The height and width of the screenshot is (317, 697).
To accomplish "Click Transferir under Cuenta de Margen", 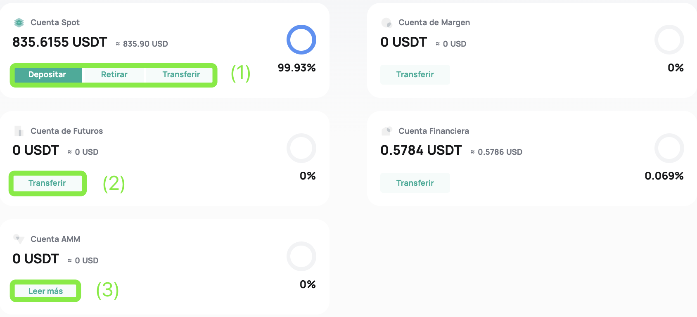I will [415, 75].
